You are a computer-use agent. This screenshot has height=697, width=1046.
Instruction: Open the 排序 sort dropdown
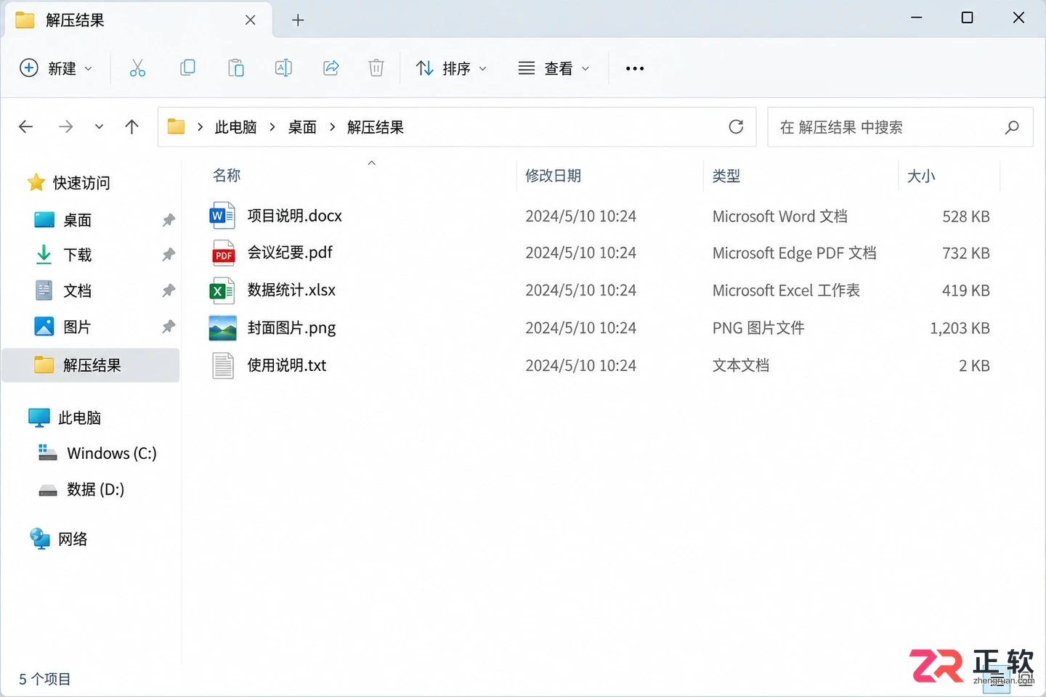451,68
